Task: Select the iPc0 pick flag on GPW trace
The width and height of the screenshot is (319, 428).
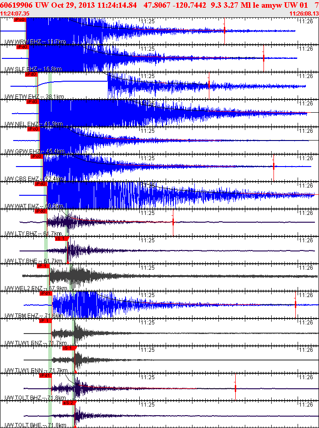Action: 34,129
